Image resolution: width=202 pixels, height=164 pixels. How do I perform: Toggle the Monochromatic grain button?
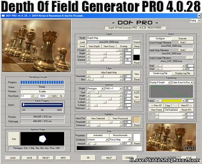[120, 135]
